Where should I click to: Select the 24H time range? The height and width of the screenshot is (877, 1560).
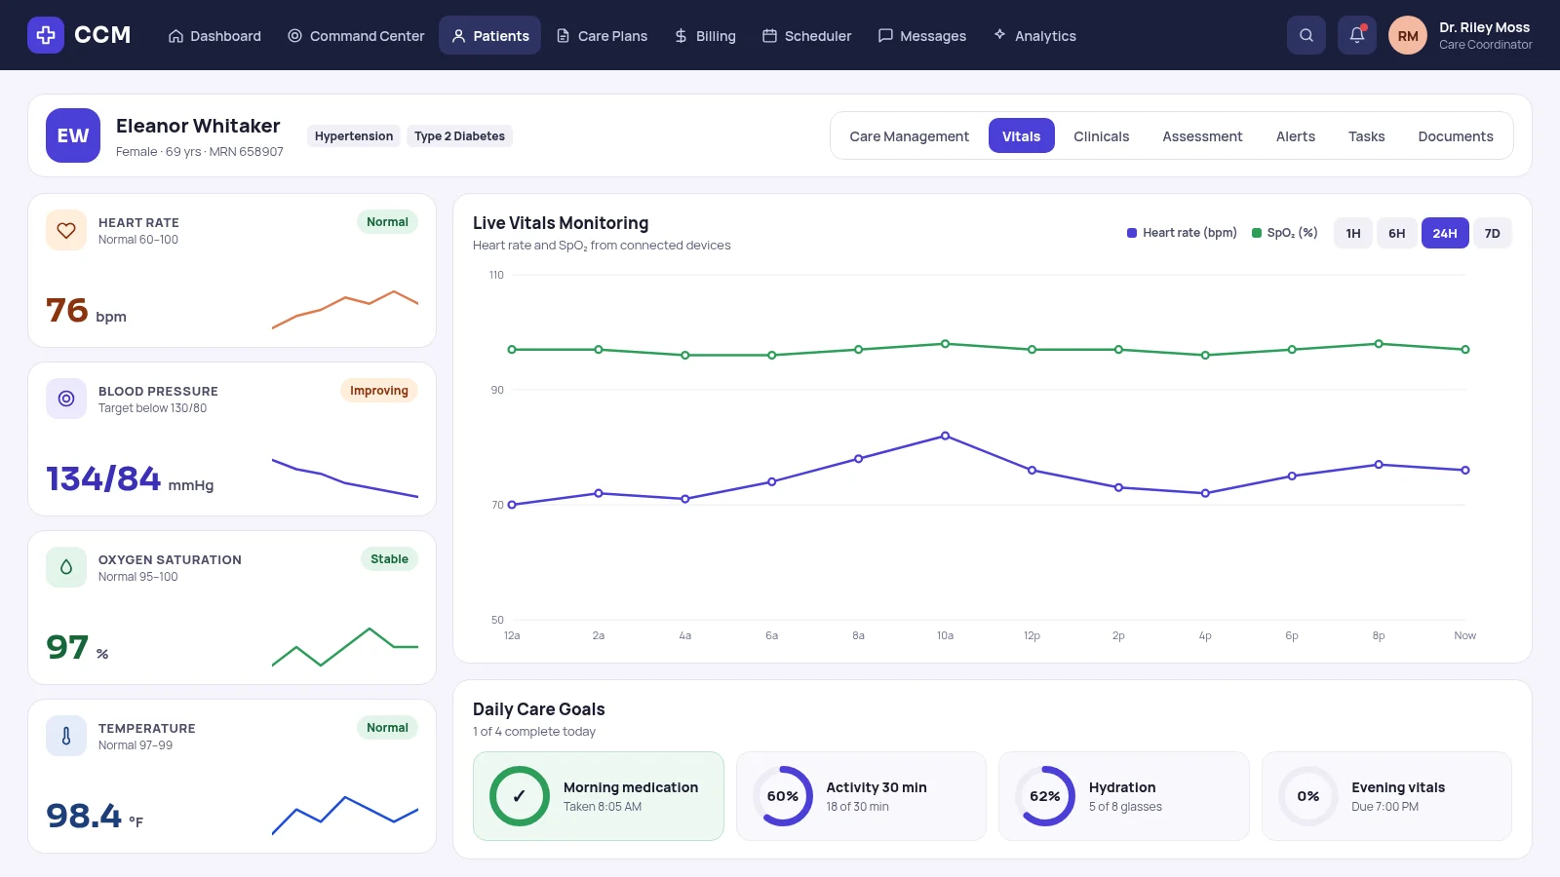pos(1445,233)
